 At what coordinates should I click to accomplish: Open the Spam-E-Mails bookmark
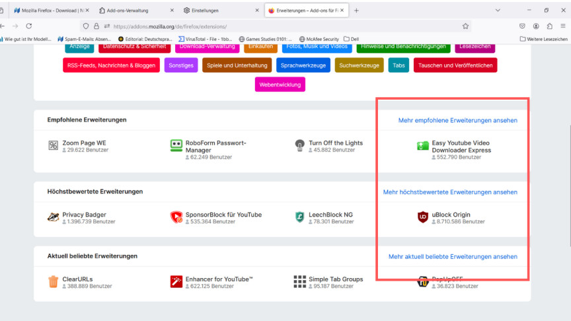pyautogui.click(x=85, y=39)
